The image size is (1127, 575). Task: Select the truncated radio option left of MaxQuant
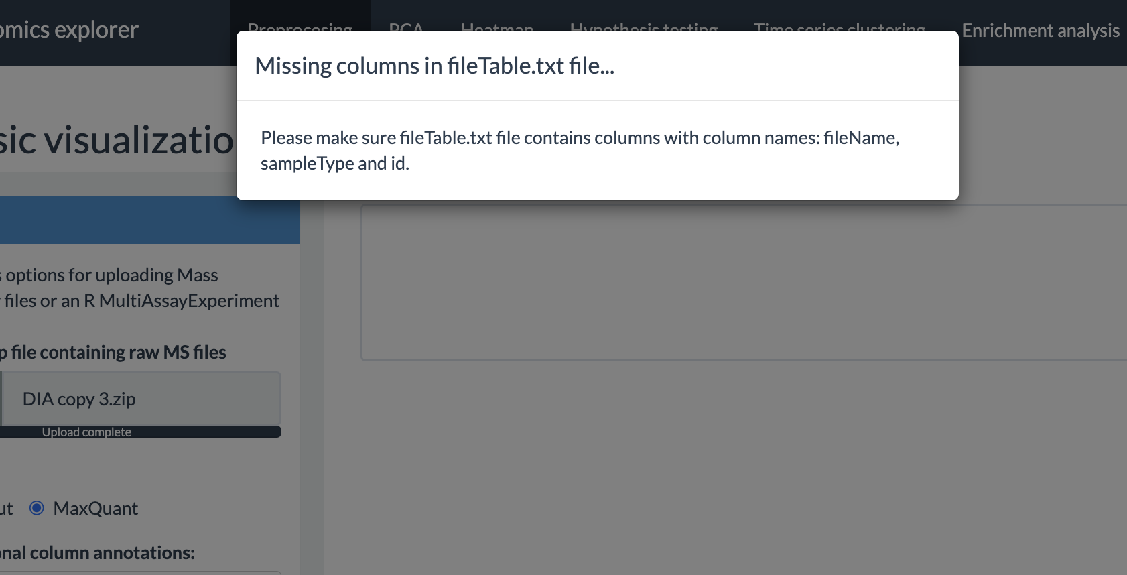(6, 508)
